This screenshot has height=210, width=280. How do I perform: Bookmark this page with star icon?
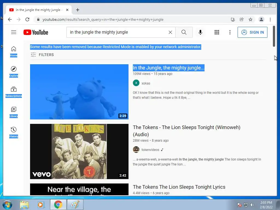pyautogui.click(x=250, y=19)
